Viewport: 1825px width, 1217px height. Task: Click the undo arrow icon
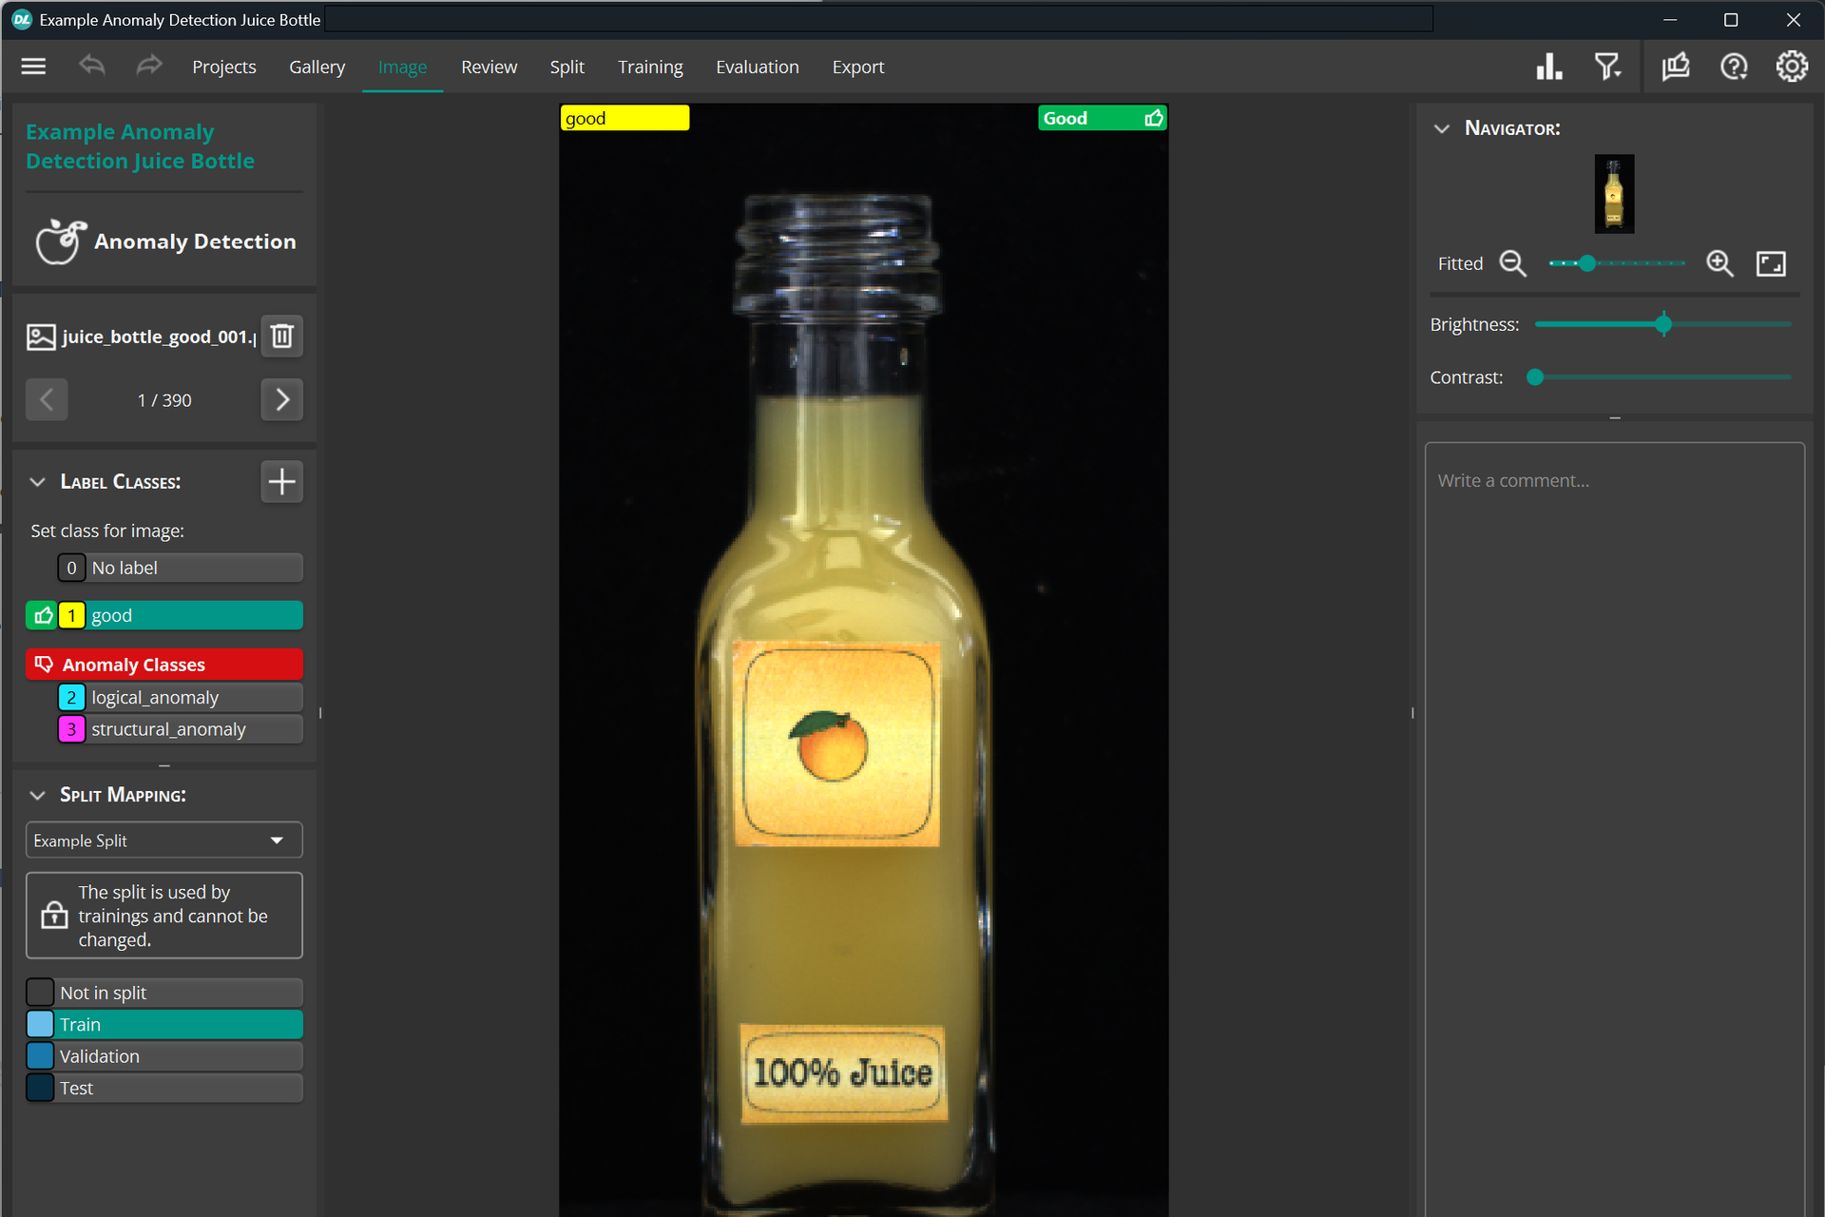(92, 67)
